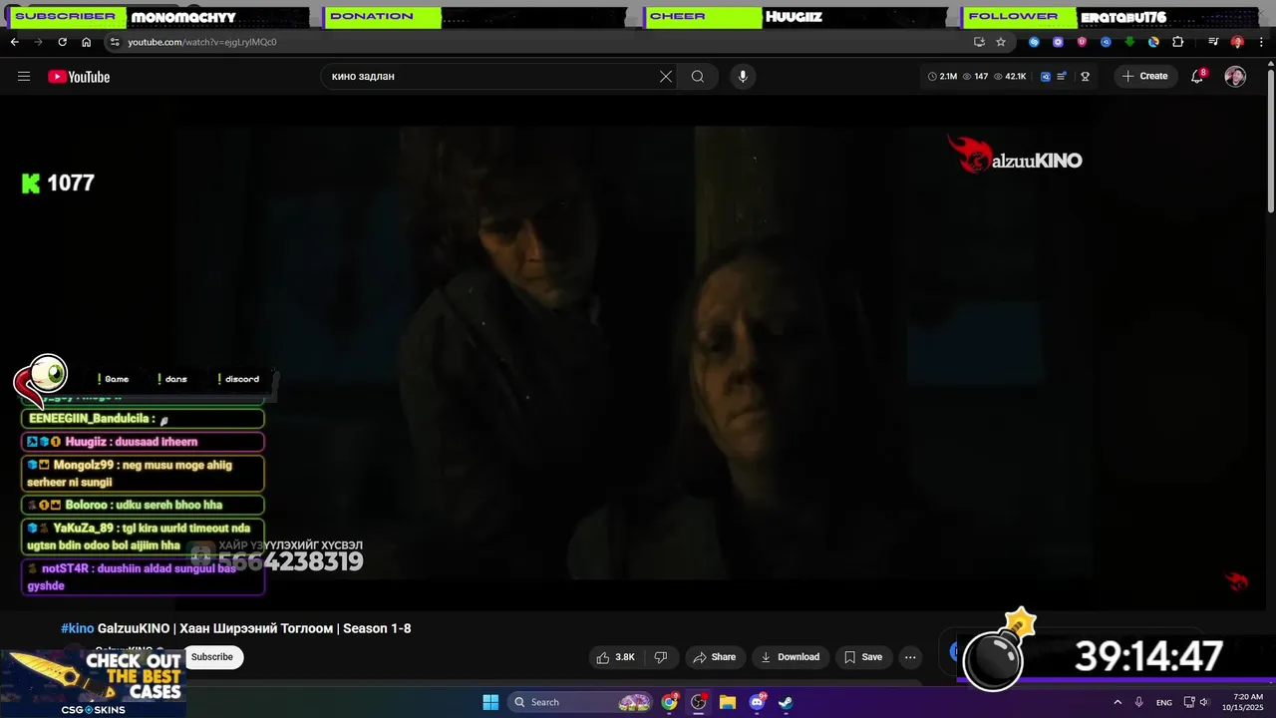This screenshot has height=718, width=1276.
Task: Open the extensions puzzle icon
Action: tap(1177, 42)
